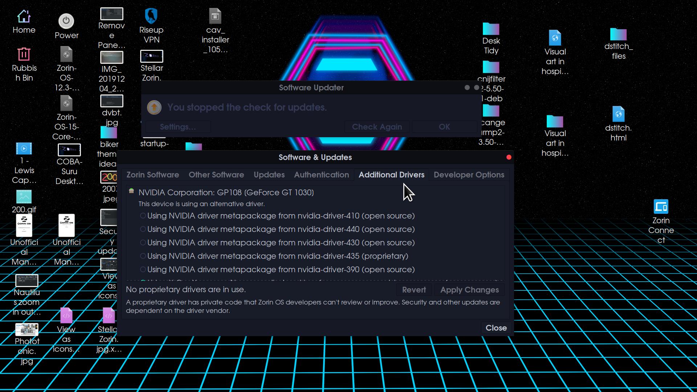Click the Check Again button
Viewport: 697px width, 392px height.
point(377,126)
